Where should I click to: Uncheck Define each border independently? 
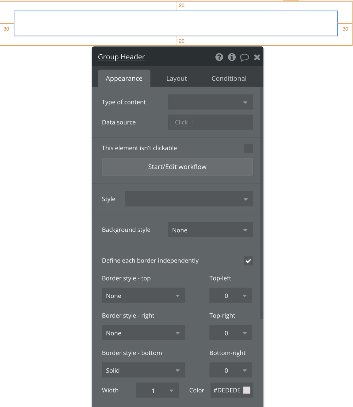click(248, 261)
